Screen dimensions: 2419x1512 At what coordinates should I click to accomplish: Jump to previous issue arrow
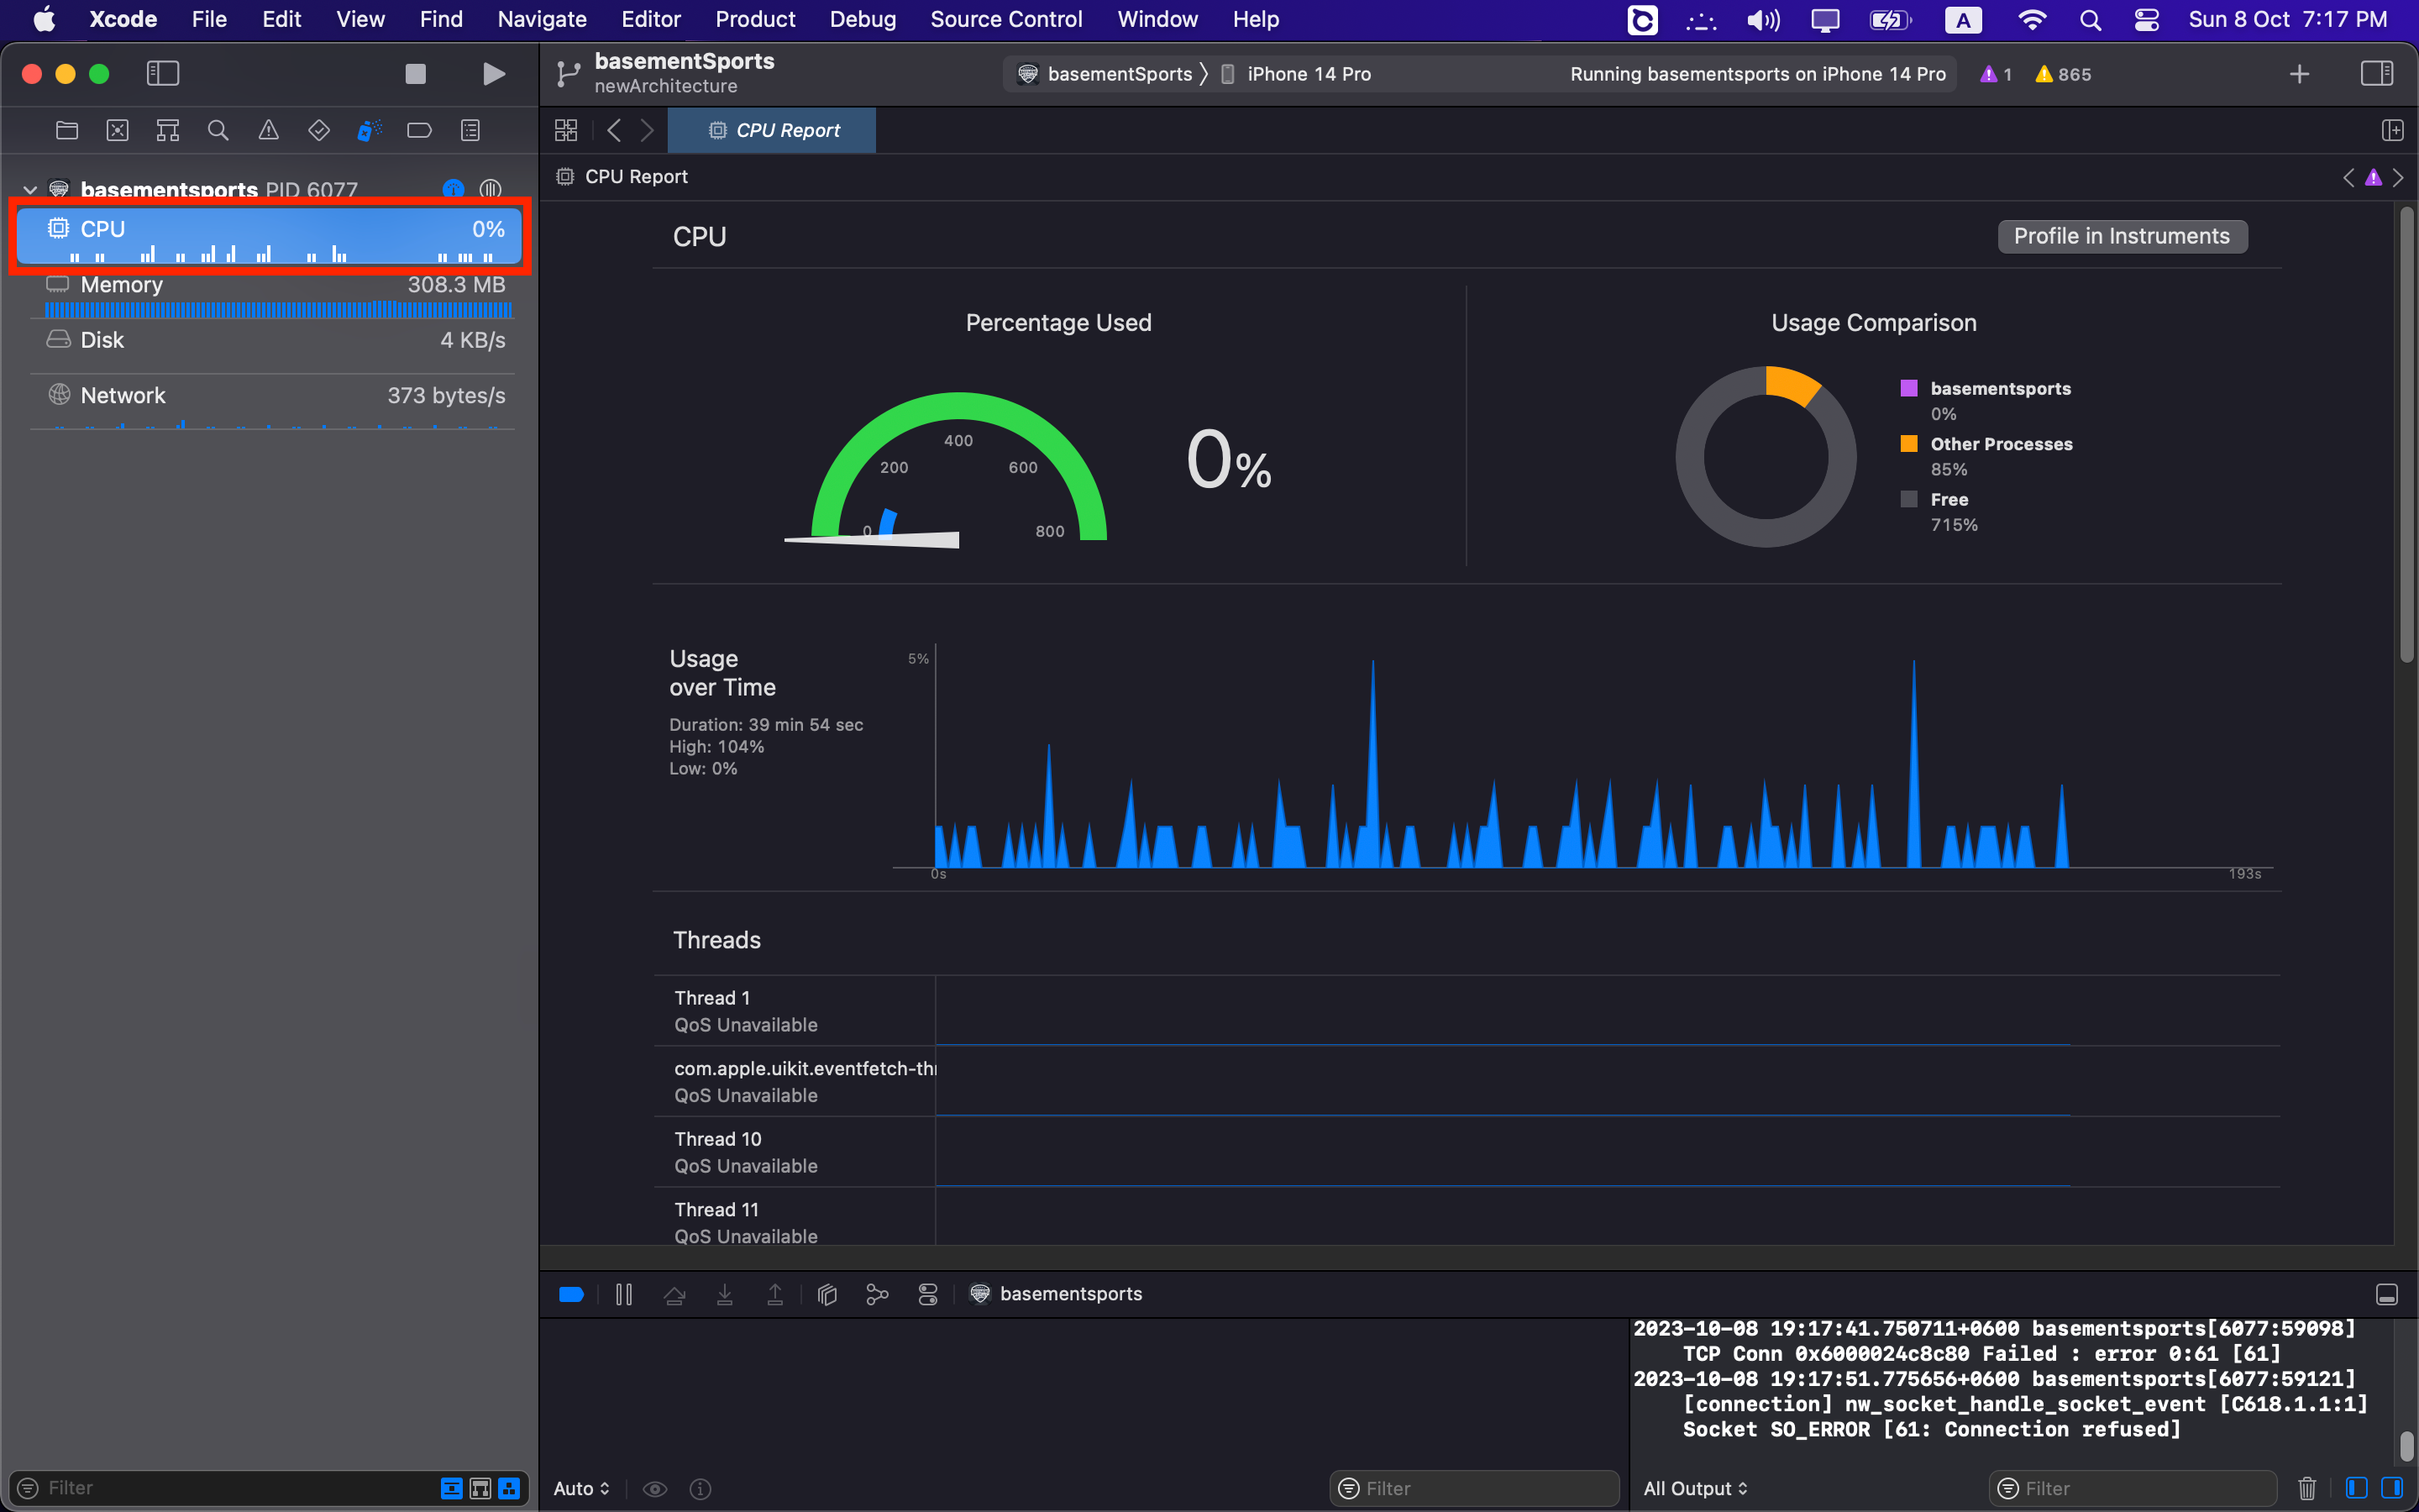[x=2348, y=178]
